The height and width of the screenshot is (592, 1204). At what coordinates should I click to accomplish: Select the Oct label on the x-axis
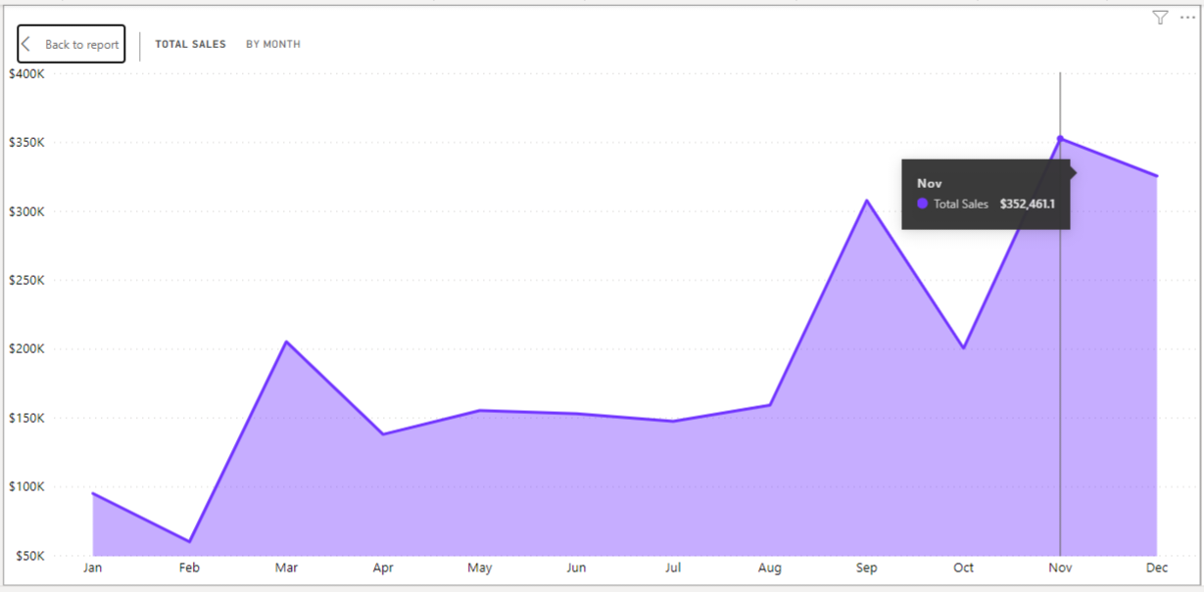[963, 568]
